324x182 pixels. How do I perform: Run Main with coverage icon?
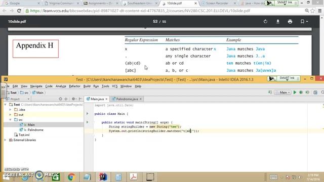point(307,93)
